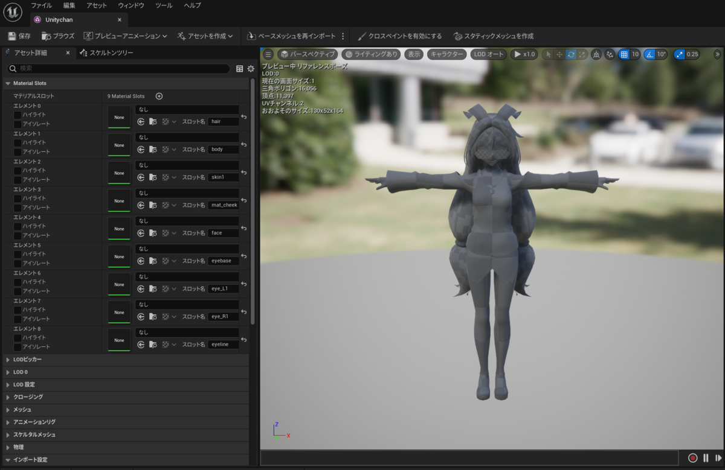This screenshot has width=725, height=470.
Task: Open the Tools menu
Action: click(164, 5)
